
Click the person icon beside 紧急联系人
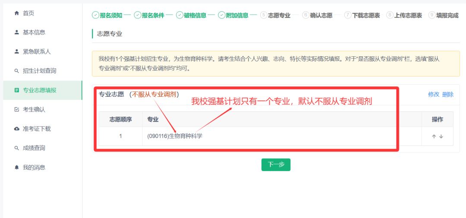click(17, 52)
